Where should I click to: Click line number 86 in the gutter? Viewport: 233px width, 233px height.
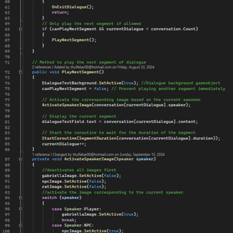[7, 149]
